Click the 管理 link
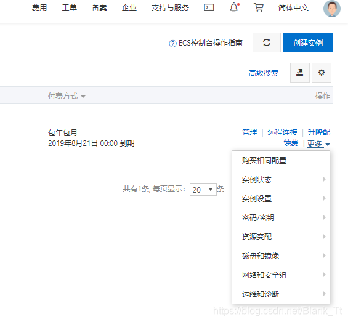This screenshot has height=322, width=348. tap(249, 132)
